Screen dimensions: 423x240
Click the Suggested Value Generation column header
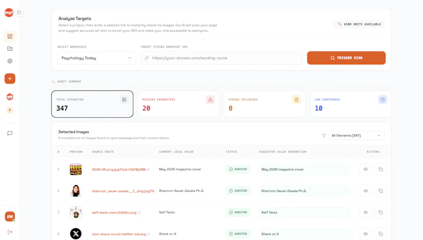(283, 152)
